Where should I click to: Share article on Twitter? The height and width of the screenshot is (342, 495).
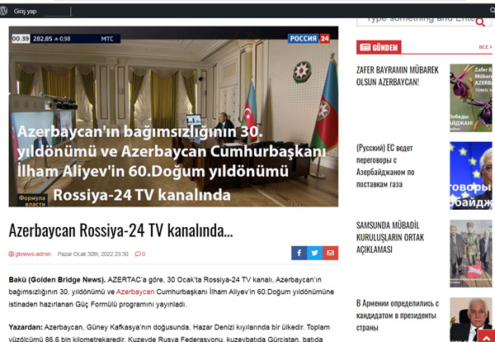pyautogui.click(x=315, y=253)
